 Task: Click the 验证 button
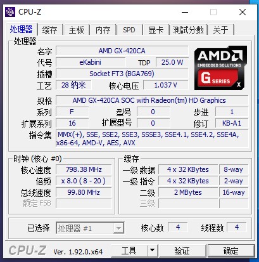pyautogui.click(x=182, y=251)
